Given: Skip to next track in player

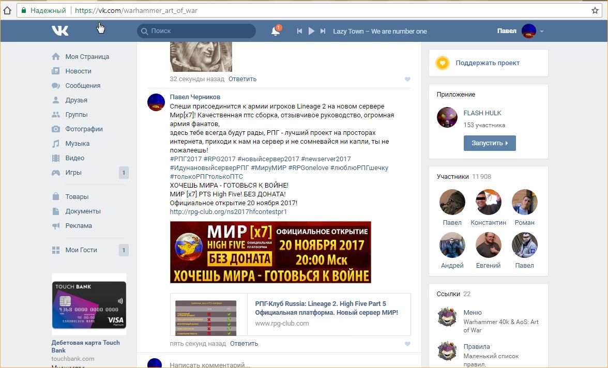Looking at the screenshot, I should coord(323,31).
